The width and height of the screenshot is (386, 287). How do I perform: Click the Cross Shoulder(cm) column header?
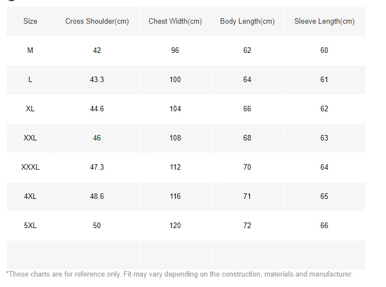pos(97,21)
